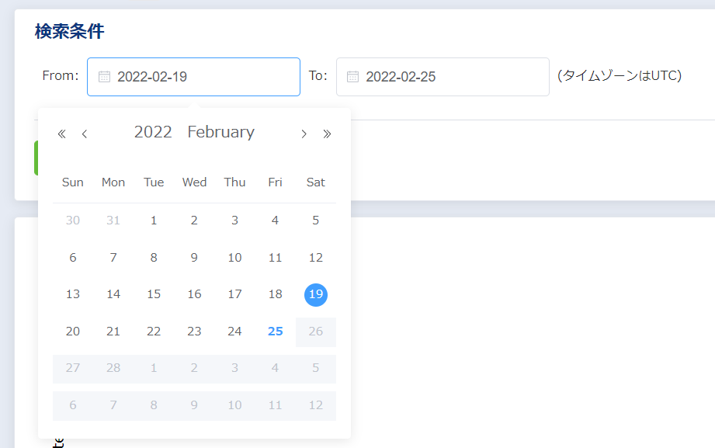The height and width of the screenshot is (448, 715).
Task: Go to previous month arrow
Action: tap(85, 134)
